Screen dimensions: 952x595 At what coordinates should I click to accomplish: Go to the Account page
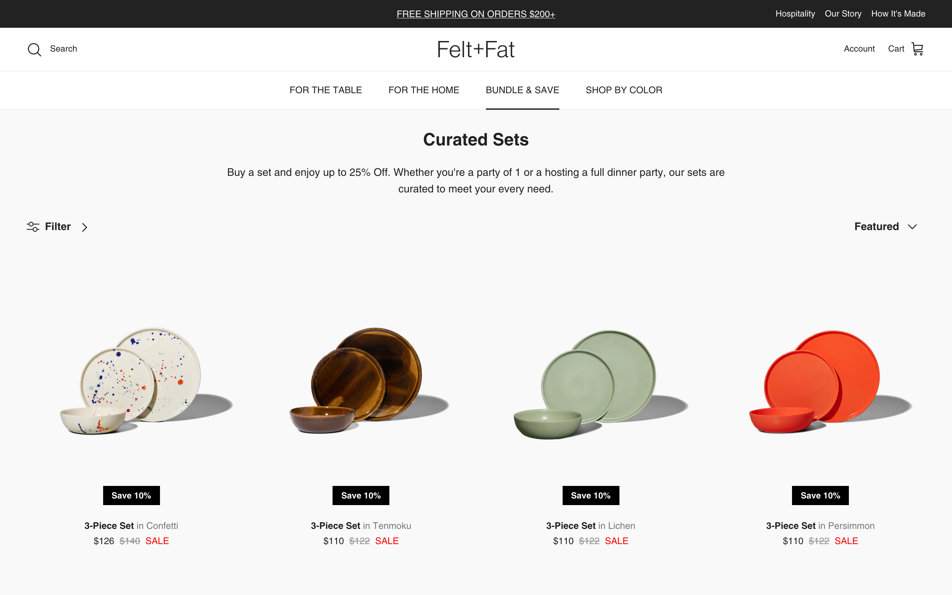[x=859, y=48]
